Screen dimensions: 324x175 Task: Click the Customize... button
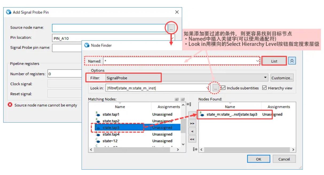tap(282, 78)
